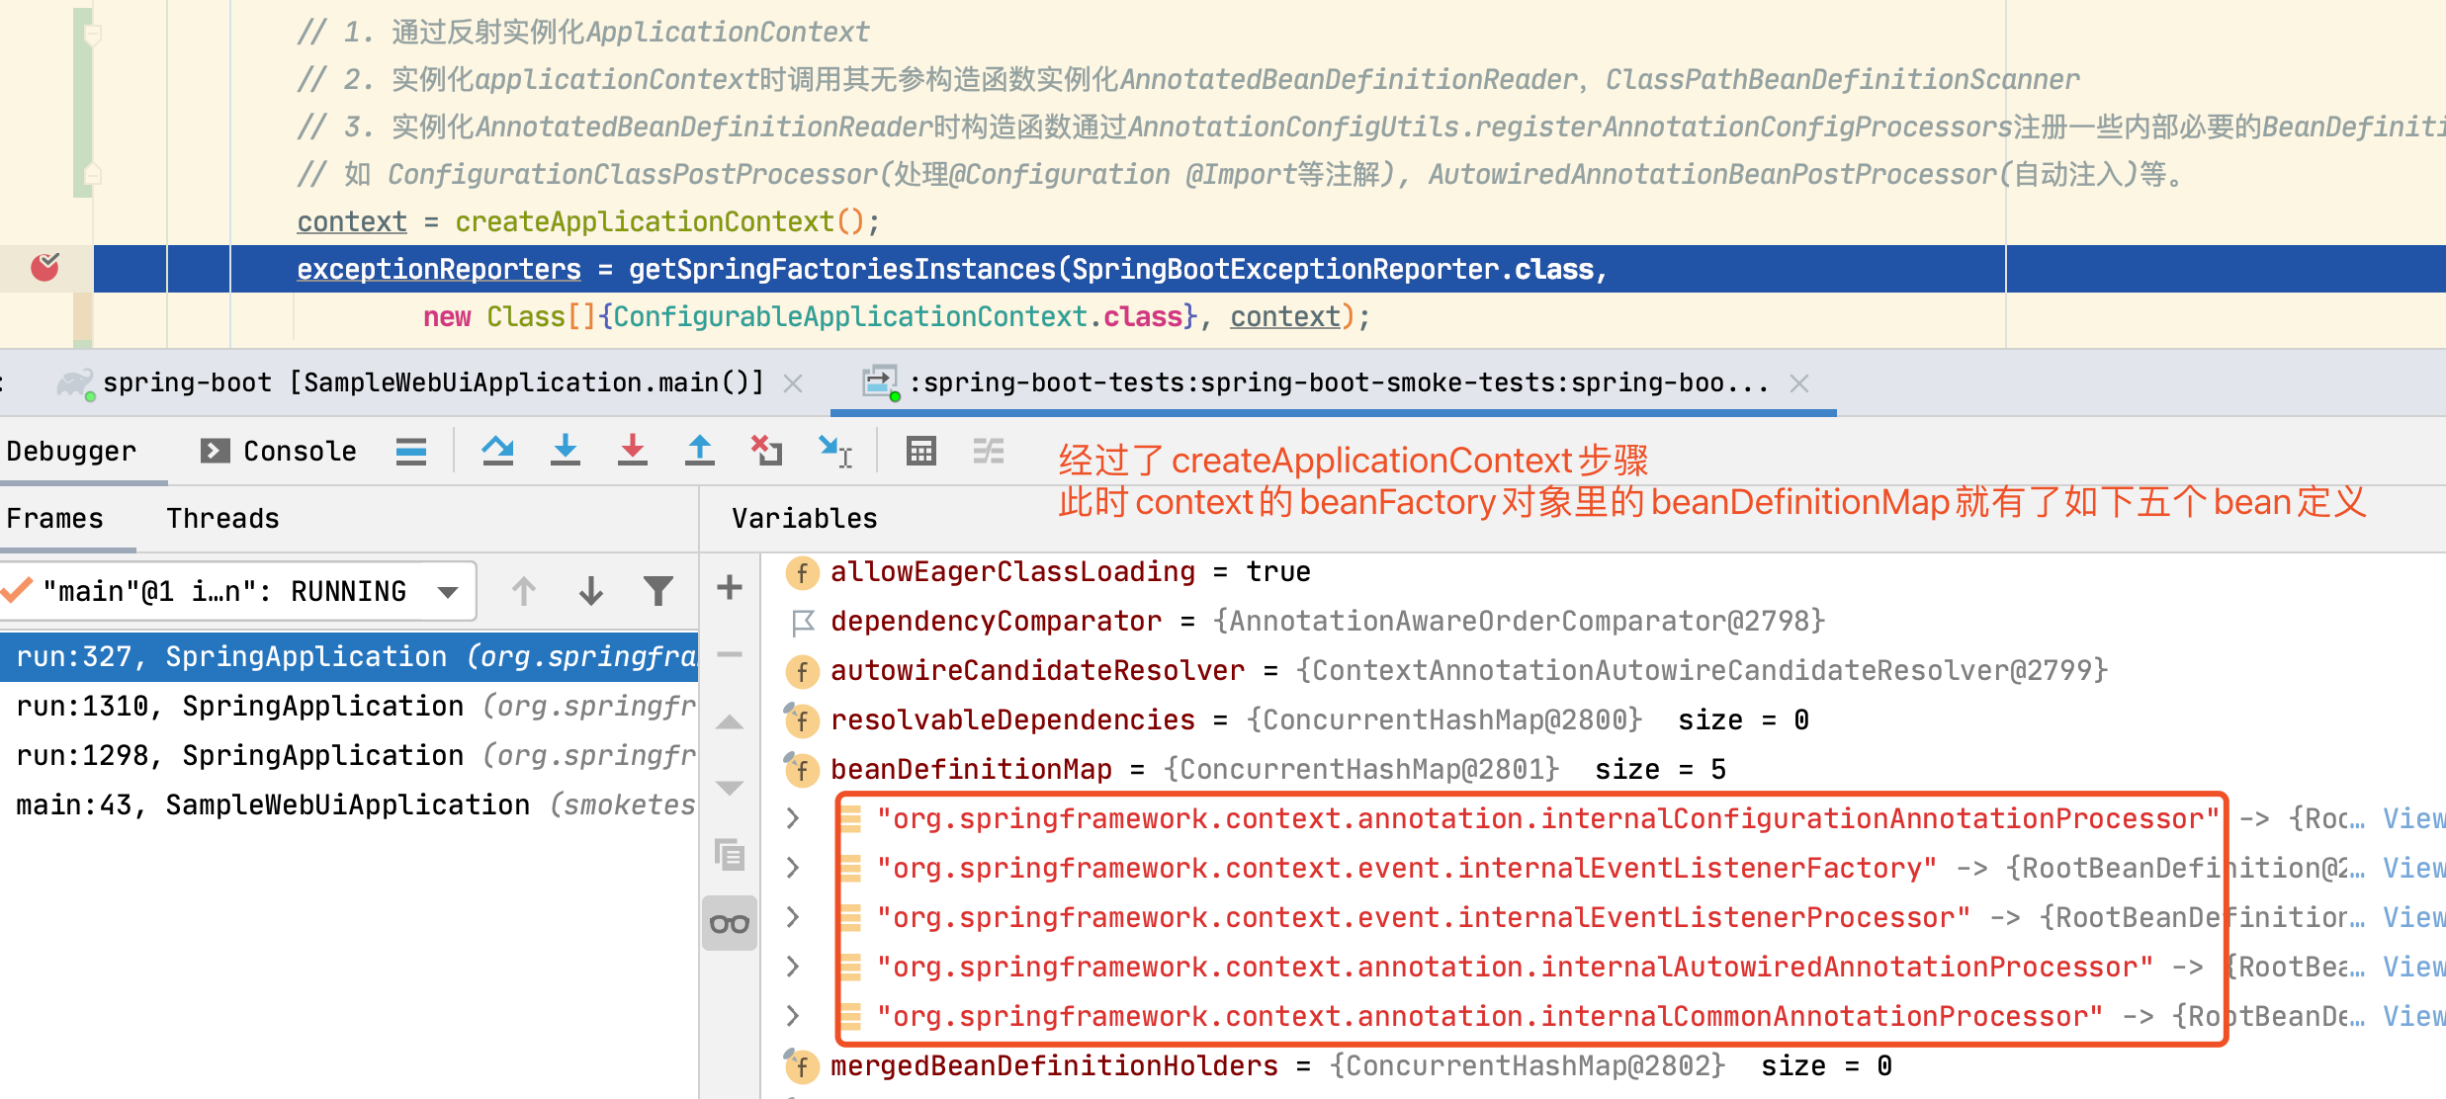Click the Step Out up-arrow icon
Viewport: 2446px width, 1099px height.
coord(699,451)
